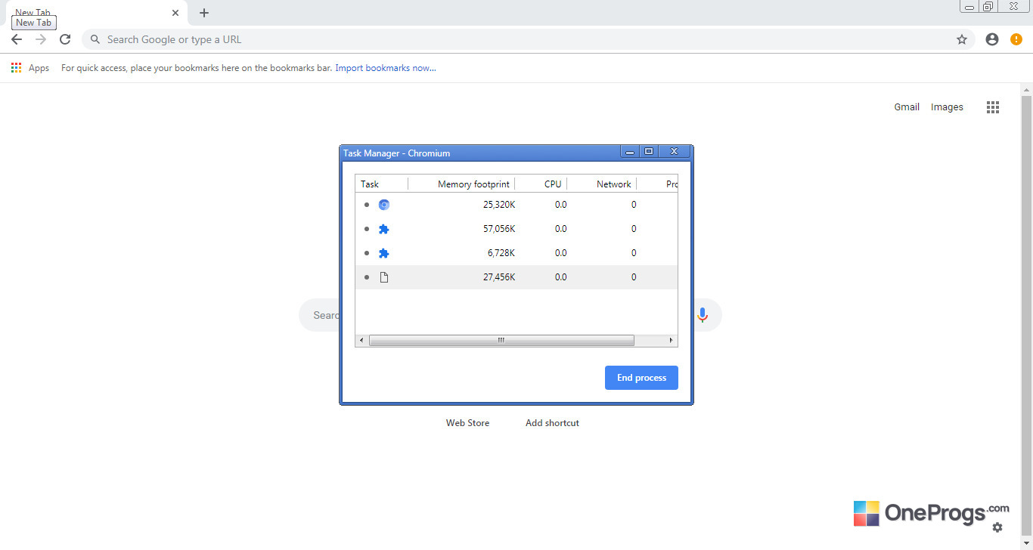1033x550 pixels.
Task: Go back using the browser back arrow
Action: 17,39
